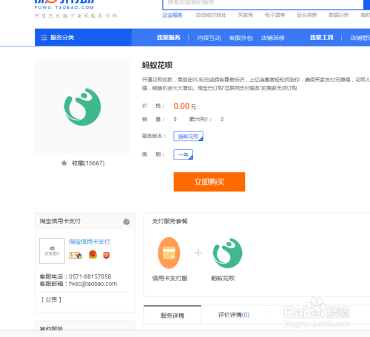Click the 自动核对地址 link
Viewport: 370px width, 337px height.
pyautogui.click(x=211, y=15)
